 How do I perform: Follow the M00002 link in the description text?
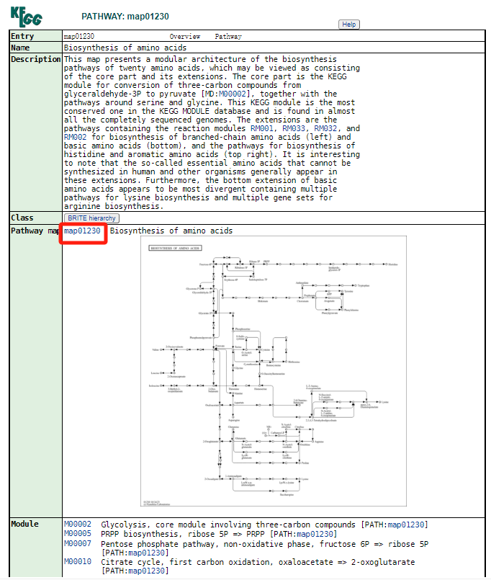(233, 94)
